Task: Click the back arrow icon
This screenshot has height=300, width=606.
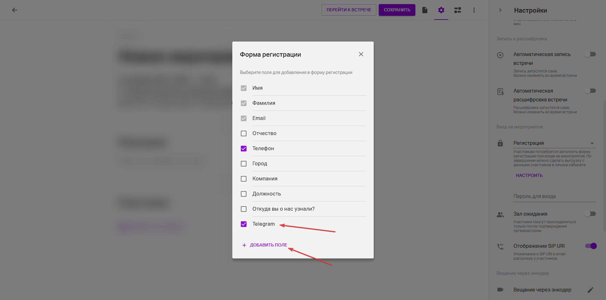Action: pos(15,10)
